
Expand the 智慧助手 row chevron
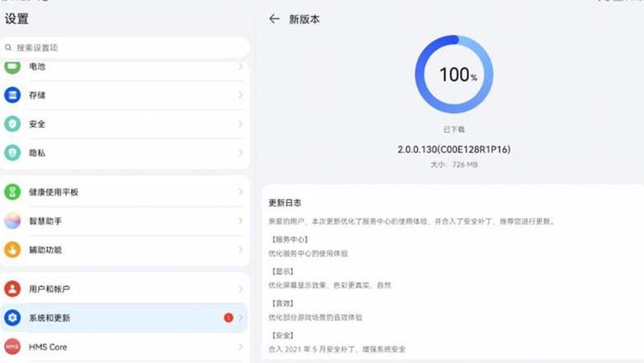[241, 220]
